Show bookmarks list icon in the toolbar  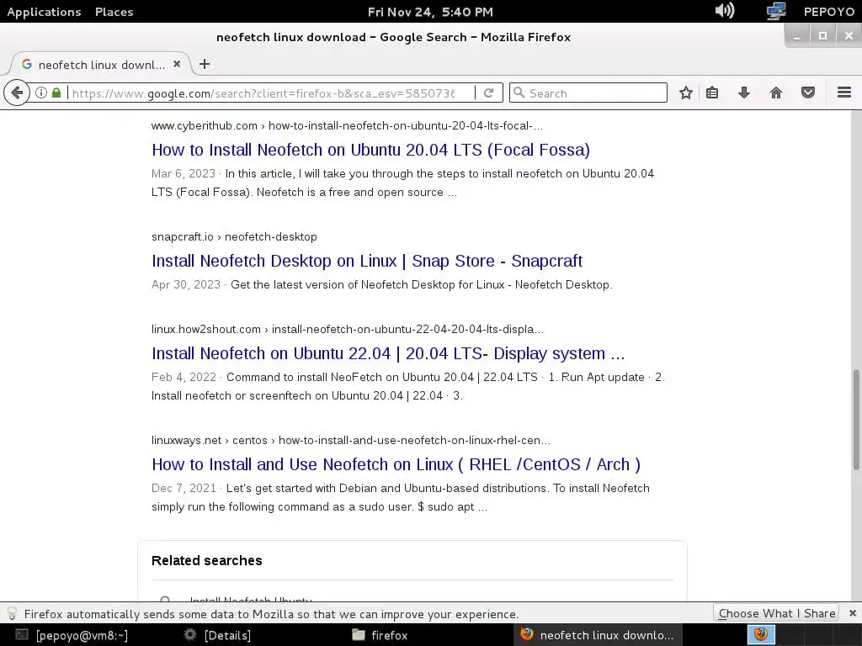(x=712, y=93)
